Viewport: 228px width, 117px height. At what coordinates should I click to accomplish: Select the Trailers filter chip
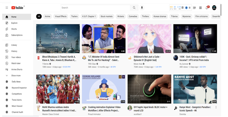tap(74, 16)
